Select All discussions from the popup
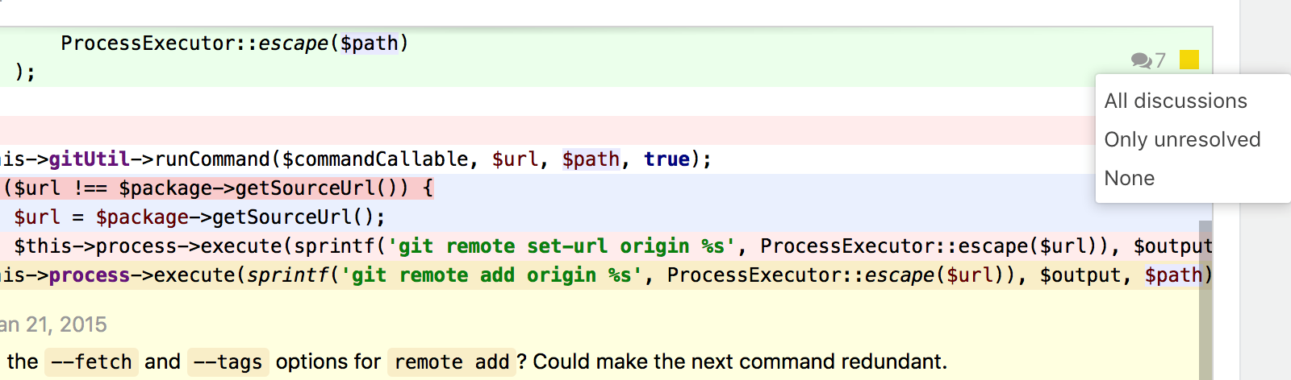 [x=1176, y=101]
